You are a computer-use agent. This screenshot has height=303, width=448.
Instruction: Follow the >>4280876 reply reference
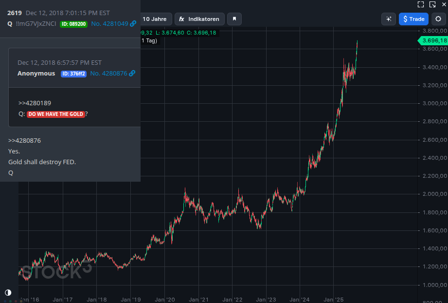pos(25,140)
